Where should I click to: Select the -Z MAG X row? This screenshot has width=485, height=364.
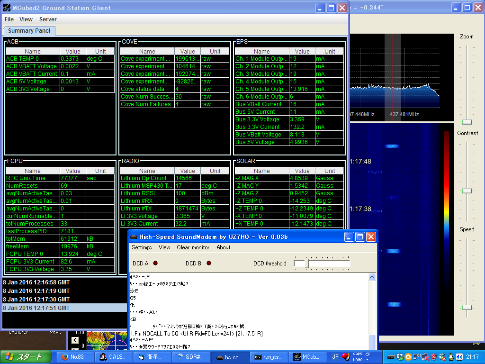tap(289, 178)
